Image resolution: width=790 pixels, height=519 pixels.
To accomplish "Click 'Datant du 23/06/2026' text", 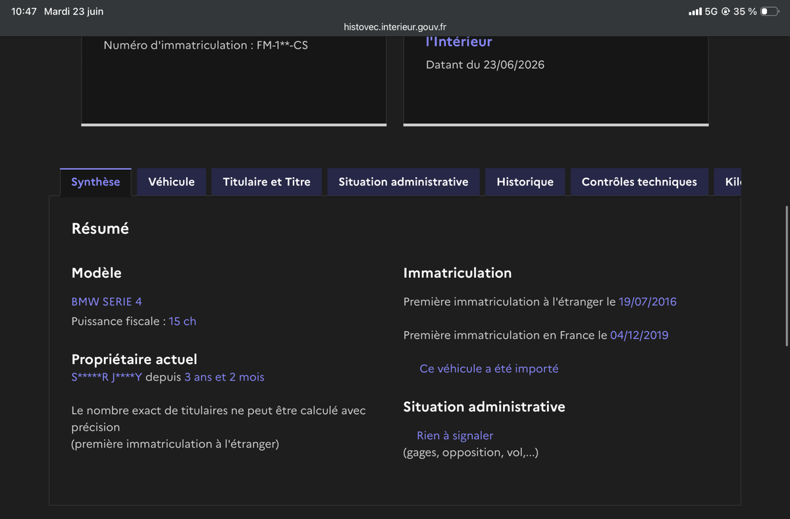I will point(485,65).
